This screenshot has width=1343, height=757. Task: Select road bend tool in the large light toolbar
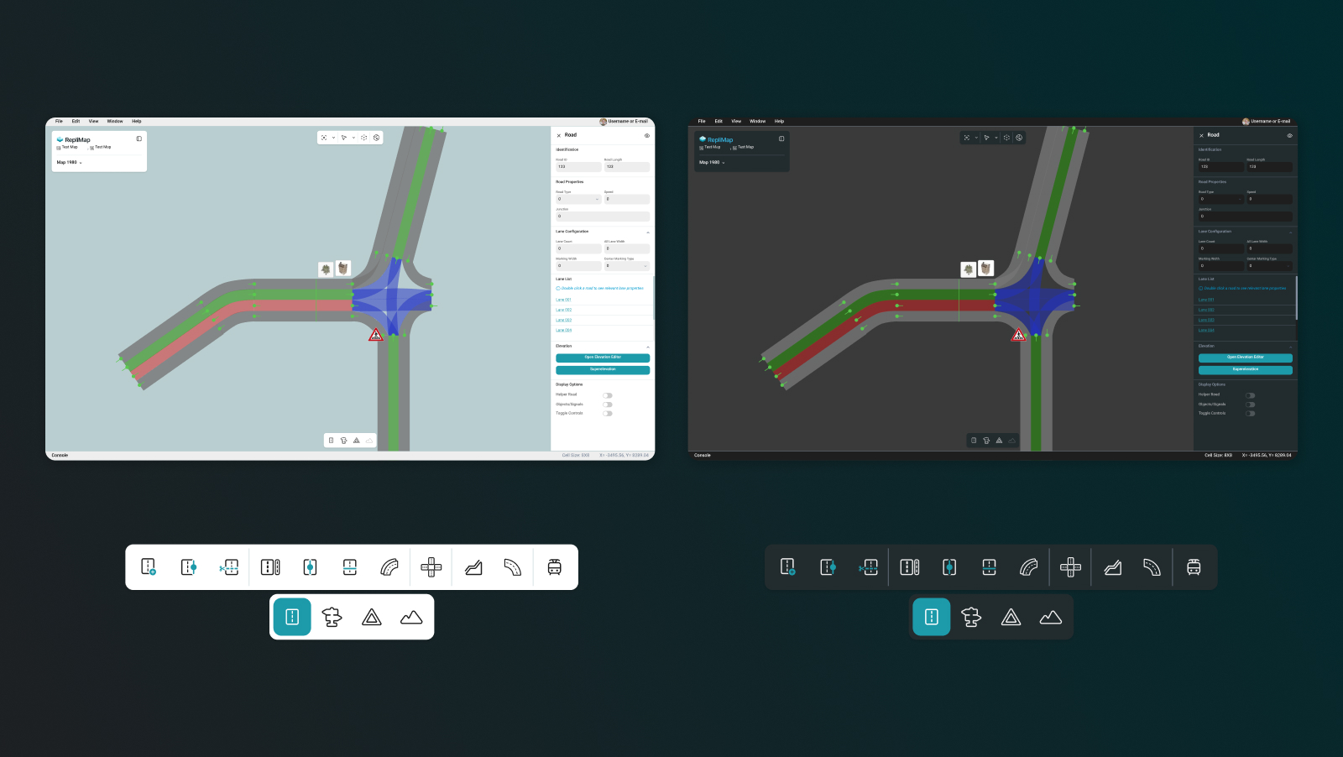513,567
